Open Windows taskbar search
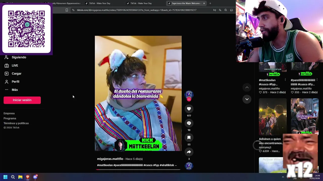323x181 pixels. pyautogui.click(x=13, y=177)
